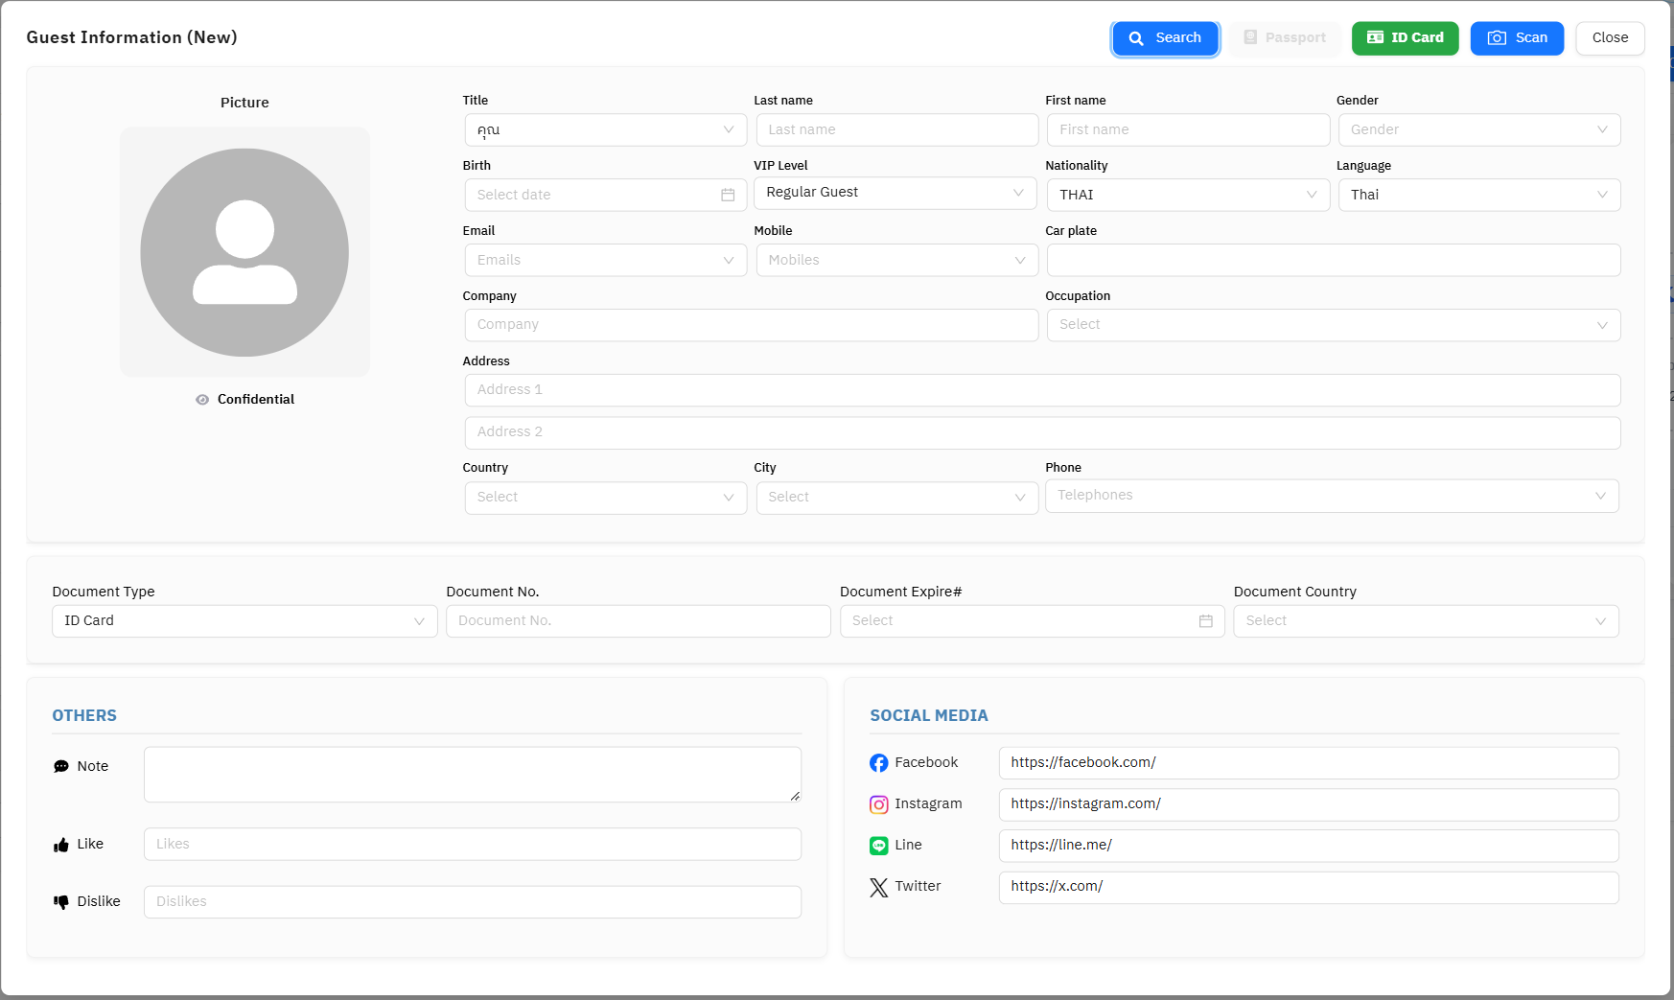This screenshot has height=1000, width=1674.
Task: Open the Mobiles dropdown
Action: (x=896, y=261)
